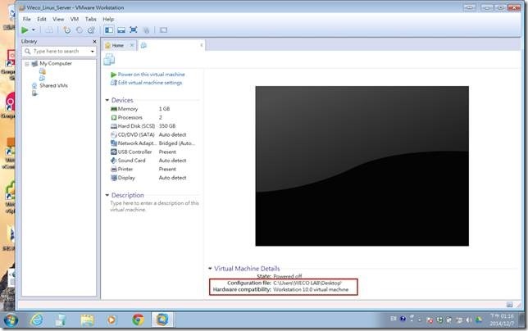Enter full screen mode via toolbar icon
This screenshot has height=331, width=528.
tap(134, 30)
